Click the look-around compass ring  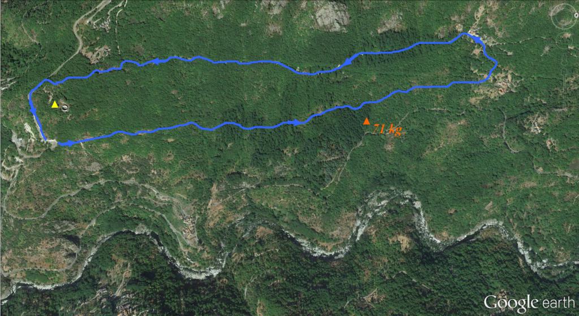[564, 16]
